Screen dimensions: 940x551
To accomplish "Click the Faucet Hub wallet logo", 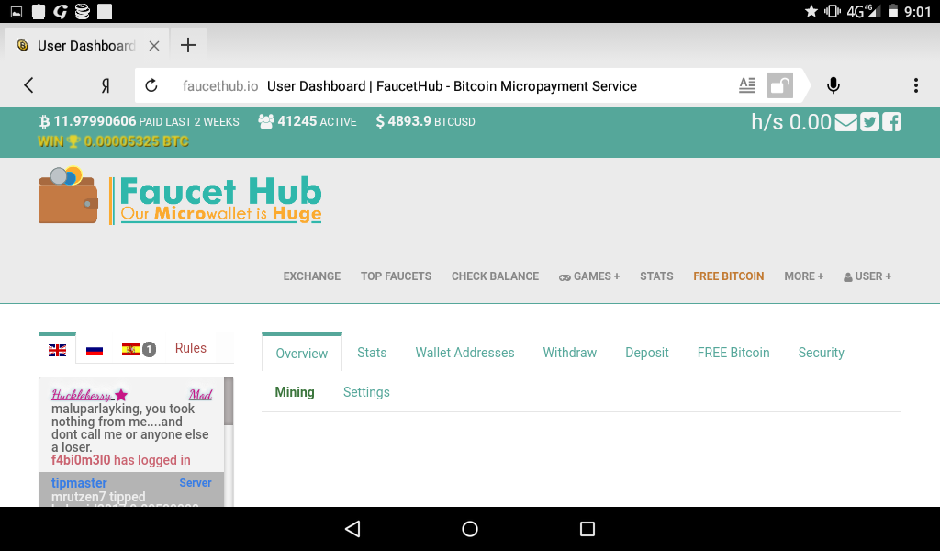I will click(x=180, y=196).
